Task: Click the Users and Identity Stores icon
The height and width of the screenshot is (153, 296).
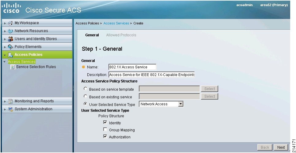Action: point(10,39)
